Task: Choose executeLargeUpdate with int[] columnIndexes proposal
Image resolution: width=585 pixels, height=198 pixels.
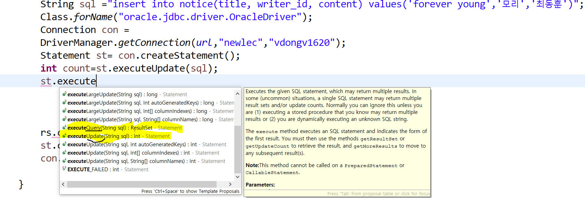Action: point(147,111)
